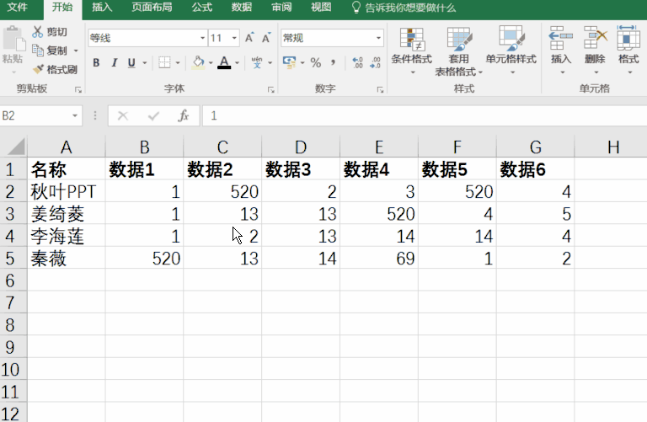
Task: Click the Paste clipboard icon
Action: tap(13, 40)
